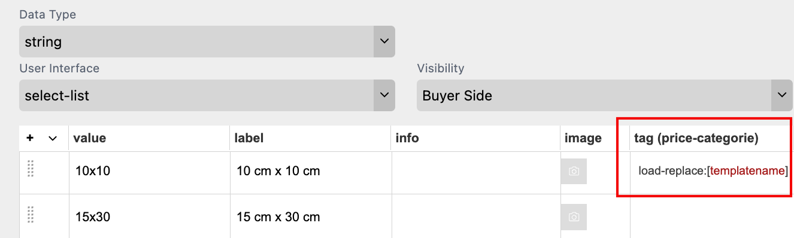The image size is (794, 238).
Task: Grab the drag handle of 15x30 row
Action: pyautogui.click(x=31, y=215)
